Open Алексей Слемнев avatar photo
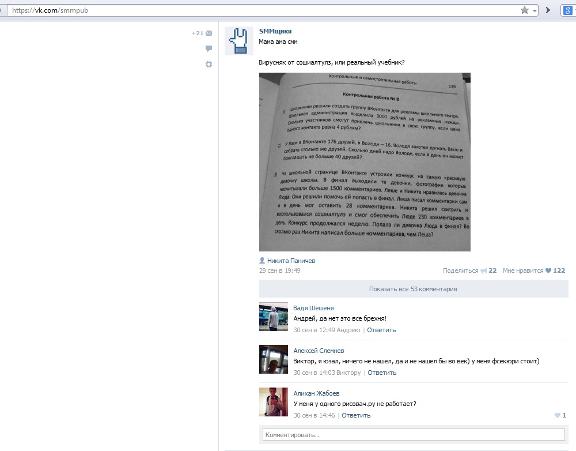Image resolution: width=576 pixels, height=451 pixels. pyautogui.click(x=273, y=359)
